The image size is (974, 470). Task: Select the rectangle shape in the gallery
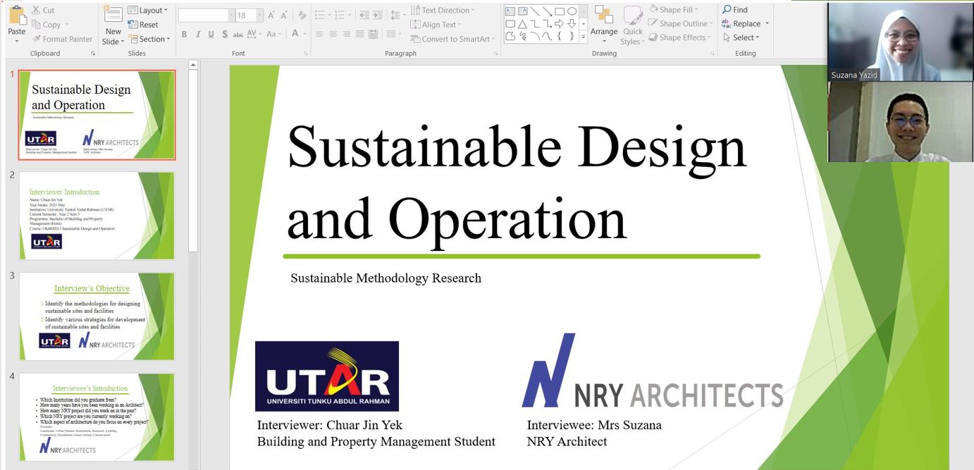tap(559, 11)
